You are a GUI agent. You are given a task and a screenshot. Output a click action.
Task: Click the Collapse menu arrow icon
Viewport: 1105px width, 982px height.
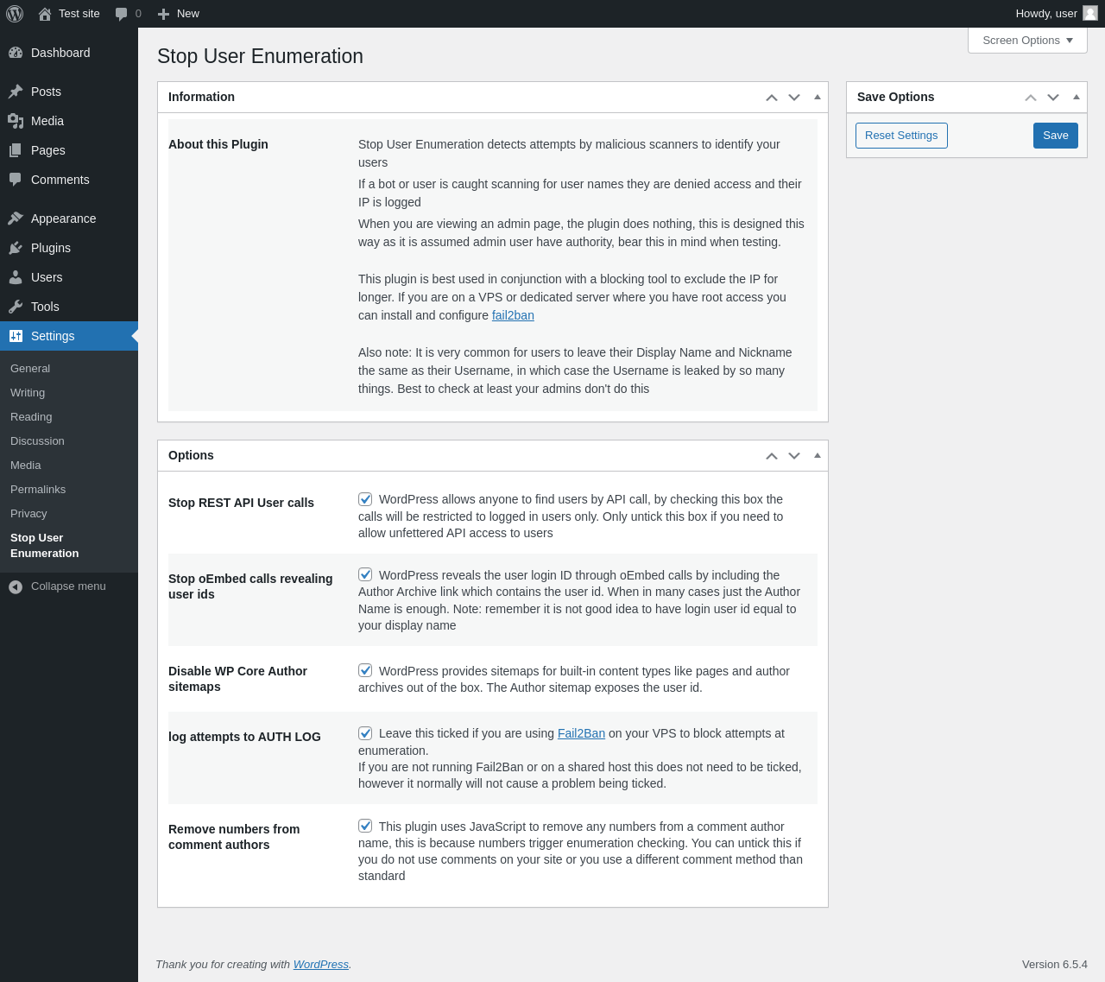tap(16, 586)
